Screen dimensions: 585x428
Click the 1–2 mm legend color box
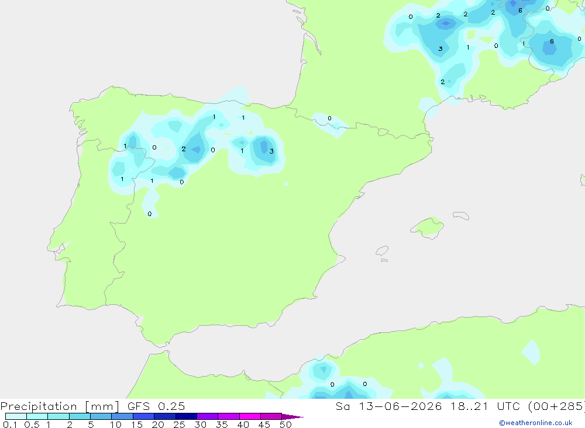click(58, 416)
